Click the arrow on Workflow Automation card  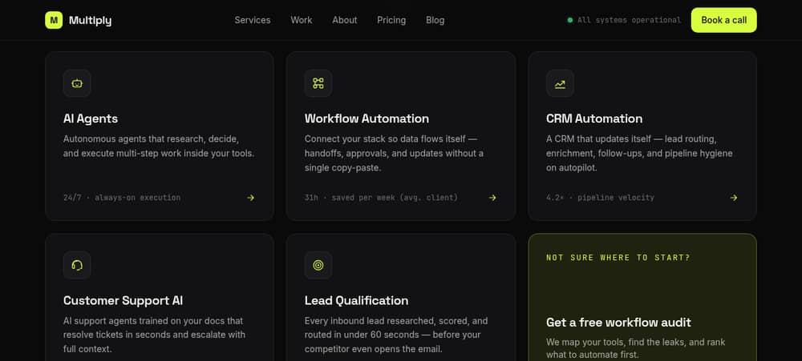coord(492,198)
